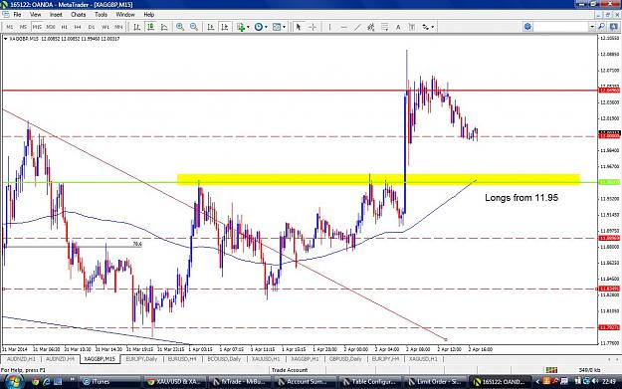Switch chart to bar chart type
Viewport: 622px width, 389px height.
click(137, 27)
